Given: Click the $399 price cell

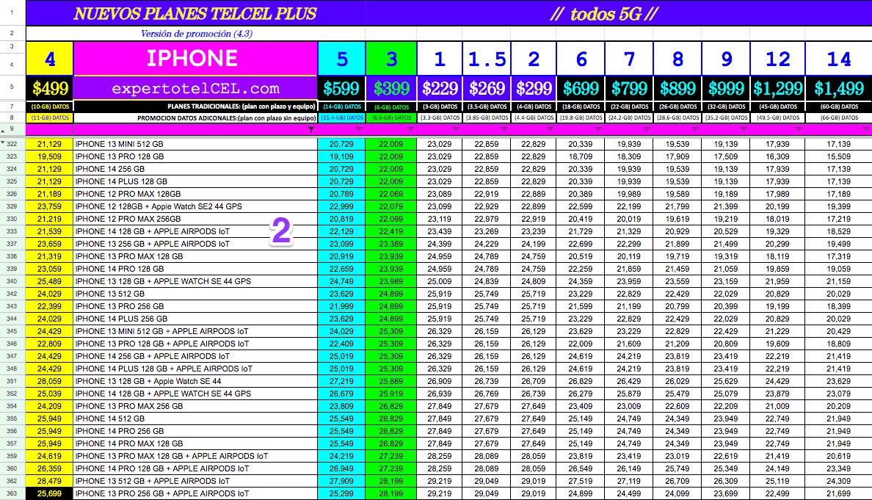Looking at the screenshot, I should coord(391,88).
